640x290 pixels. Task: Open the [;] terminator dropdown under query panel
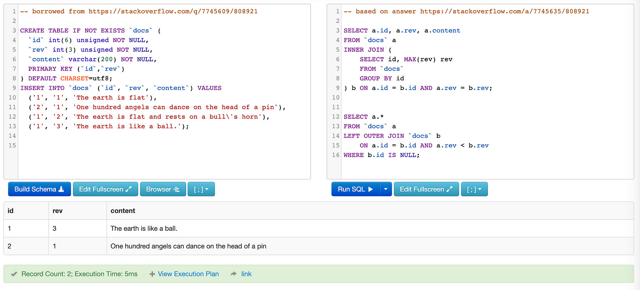474,189
